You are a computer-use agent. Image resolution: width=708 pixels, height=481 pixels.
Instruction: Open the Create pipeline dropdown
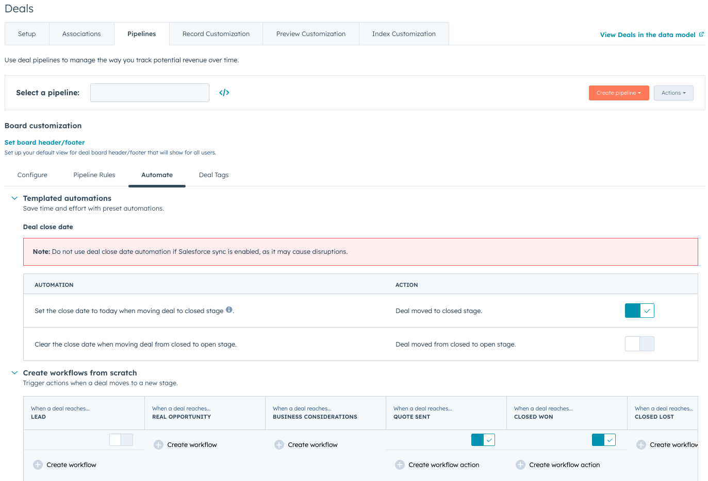tap(618, 93)
